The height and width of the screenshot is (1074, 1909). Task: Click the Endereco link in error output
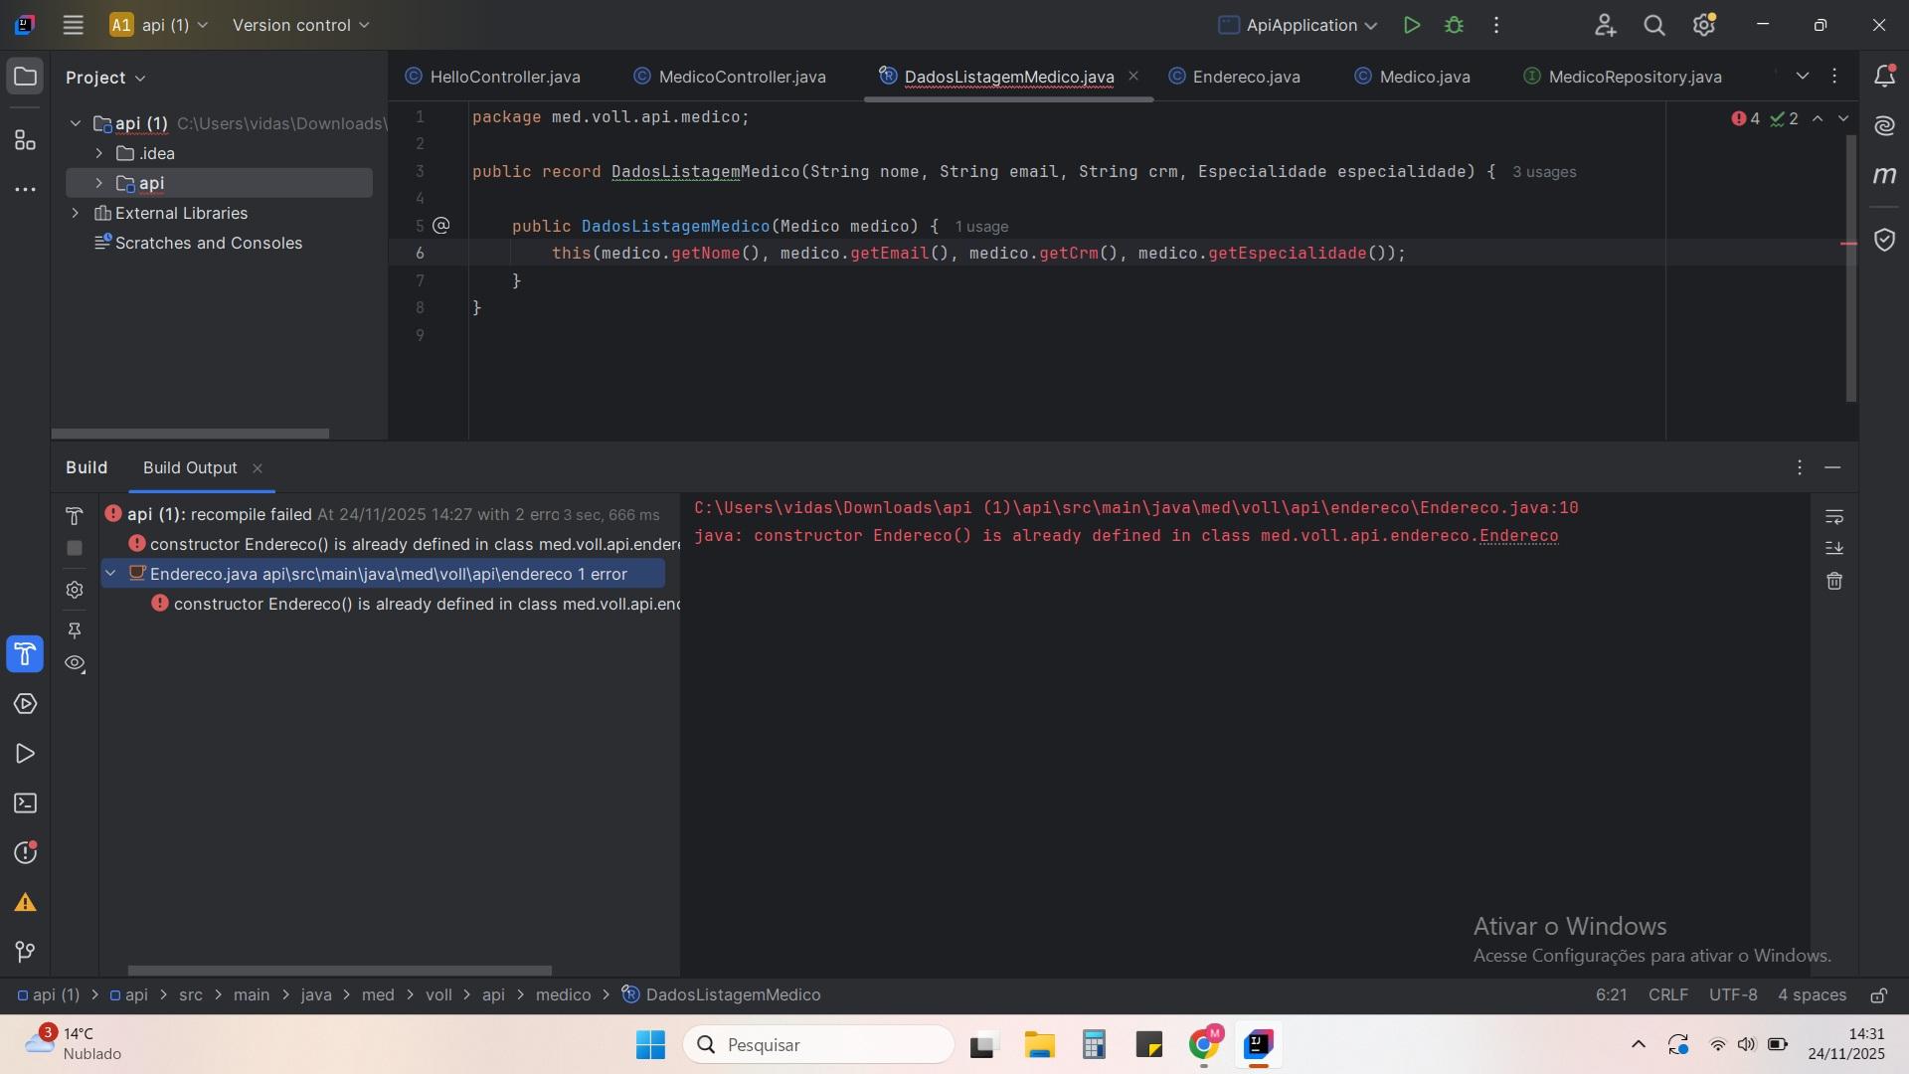tap(1518, 536)
